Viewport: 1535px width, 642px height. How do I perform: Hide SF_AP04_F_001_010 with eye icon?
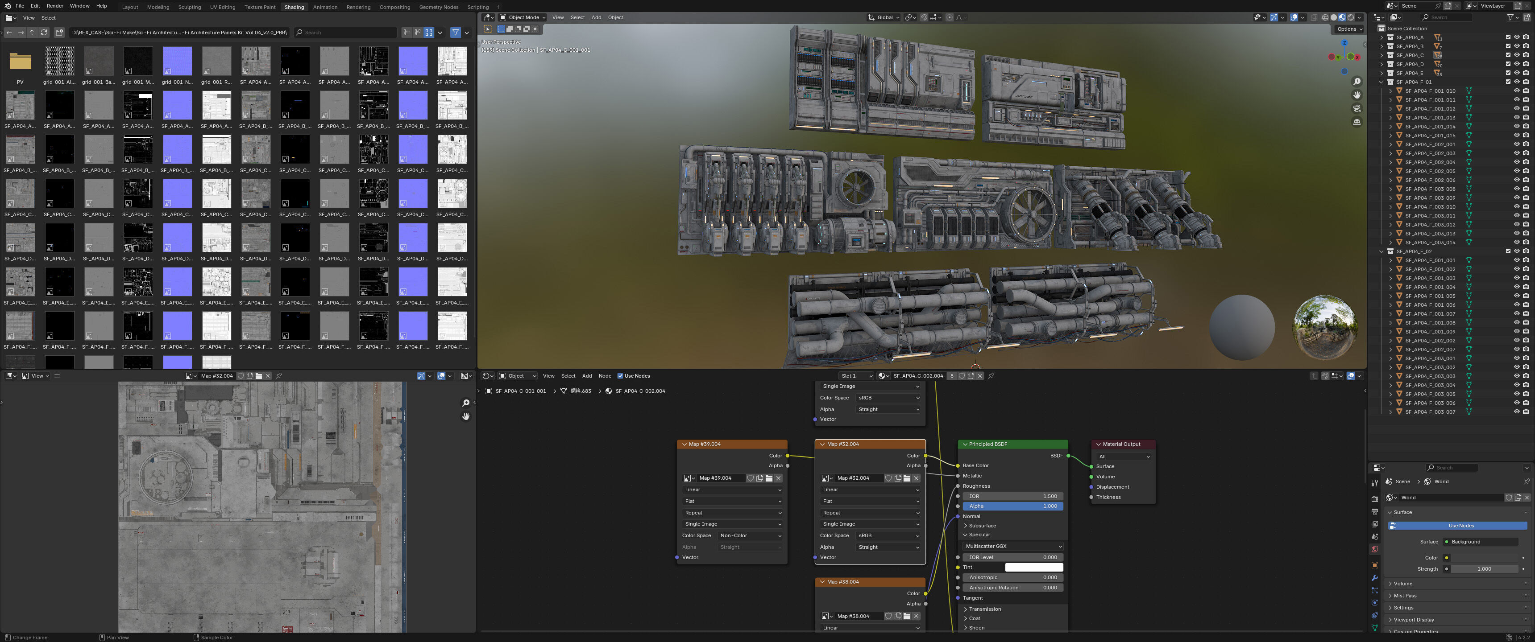coord(1517,91)
